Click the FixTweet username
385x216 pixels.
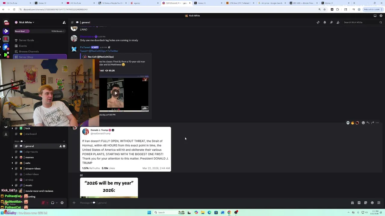click(x=85, y=47)
